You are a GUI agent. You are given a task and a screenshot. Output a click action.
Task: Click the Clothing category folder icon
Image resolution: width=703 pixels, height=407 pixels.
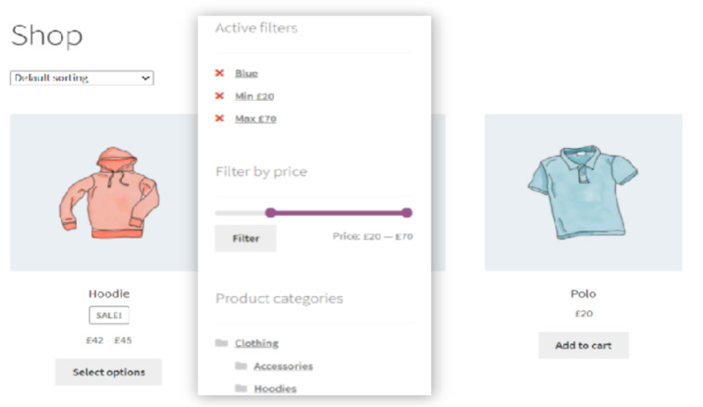221,343
